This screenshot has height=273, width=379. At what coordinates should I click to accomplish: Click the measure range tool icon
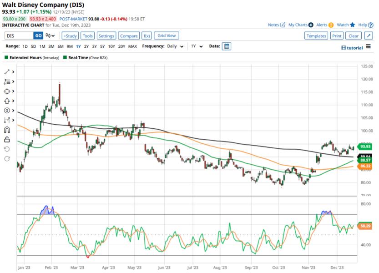pos(7,120)
